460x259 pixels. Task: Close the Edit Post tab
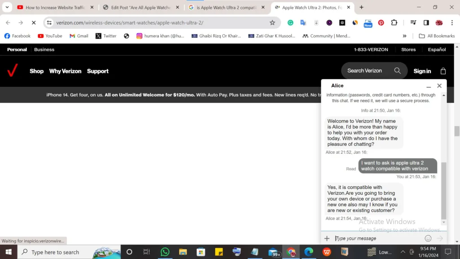[x=177, y=7]
